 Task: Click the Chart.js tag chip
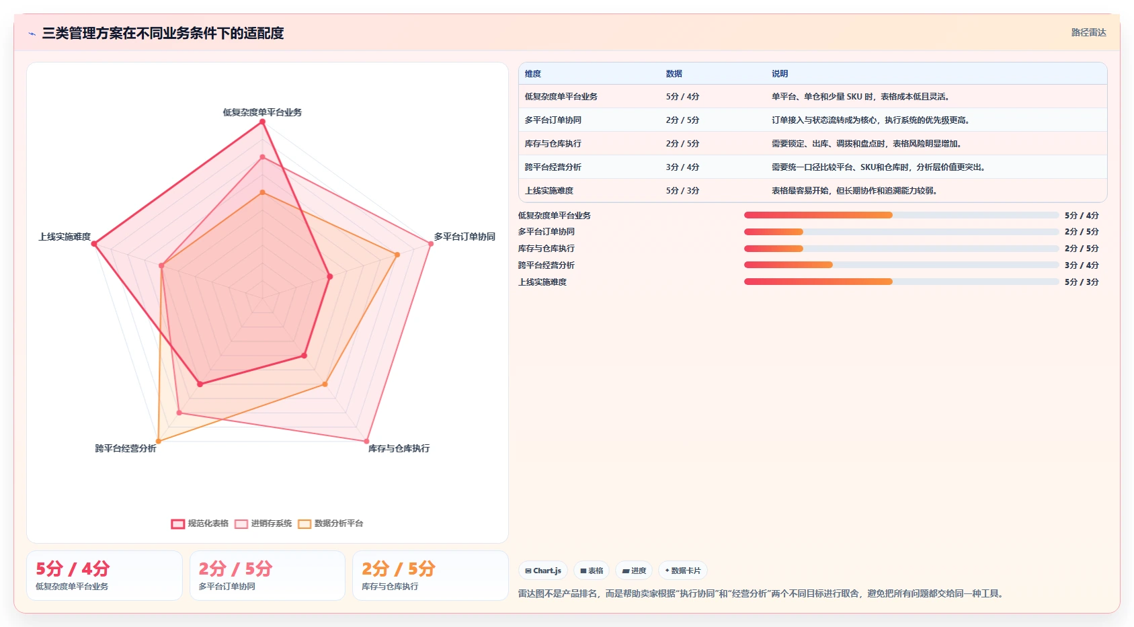(x=543, y=571)
